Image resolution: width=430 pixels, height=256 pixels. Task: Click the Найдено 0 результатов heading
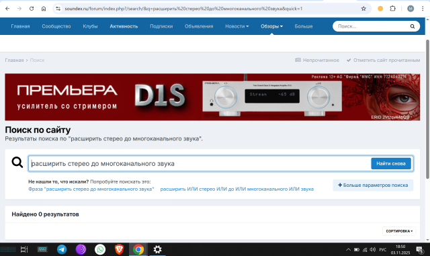coord(45,214)
